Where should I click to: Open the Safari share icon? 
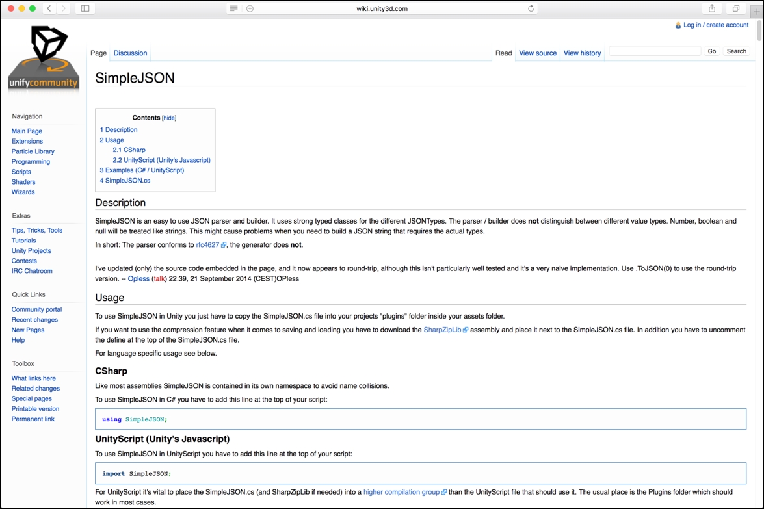(712, 8)
